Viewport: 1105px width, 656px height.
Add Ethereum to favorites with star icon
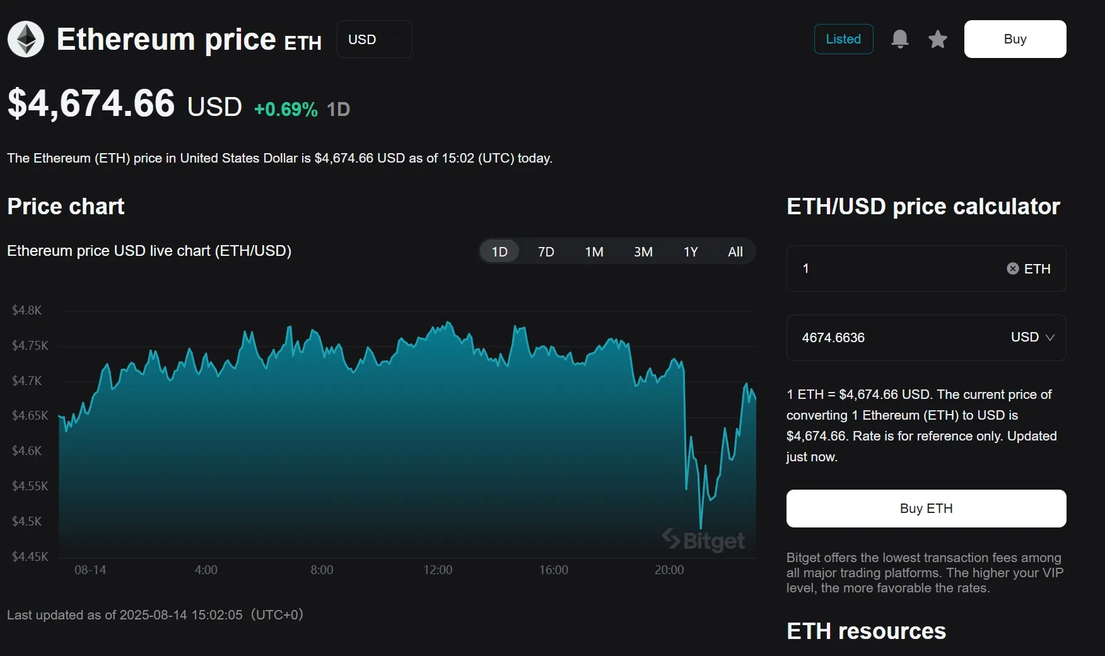click(x=938, y=39)
